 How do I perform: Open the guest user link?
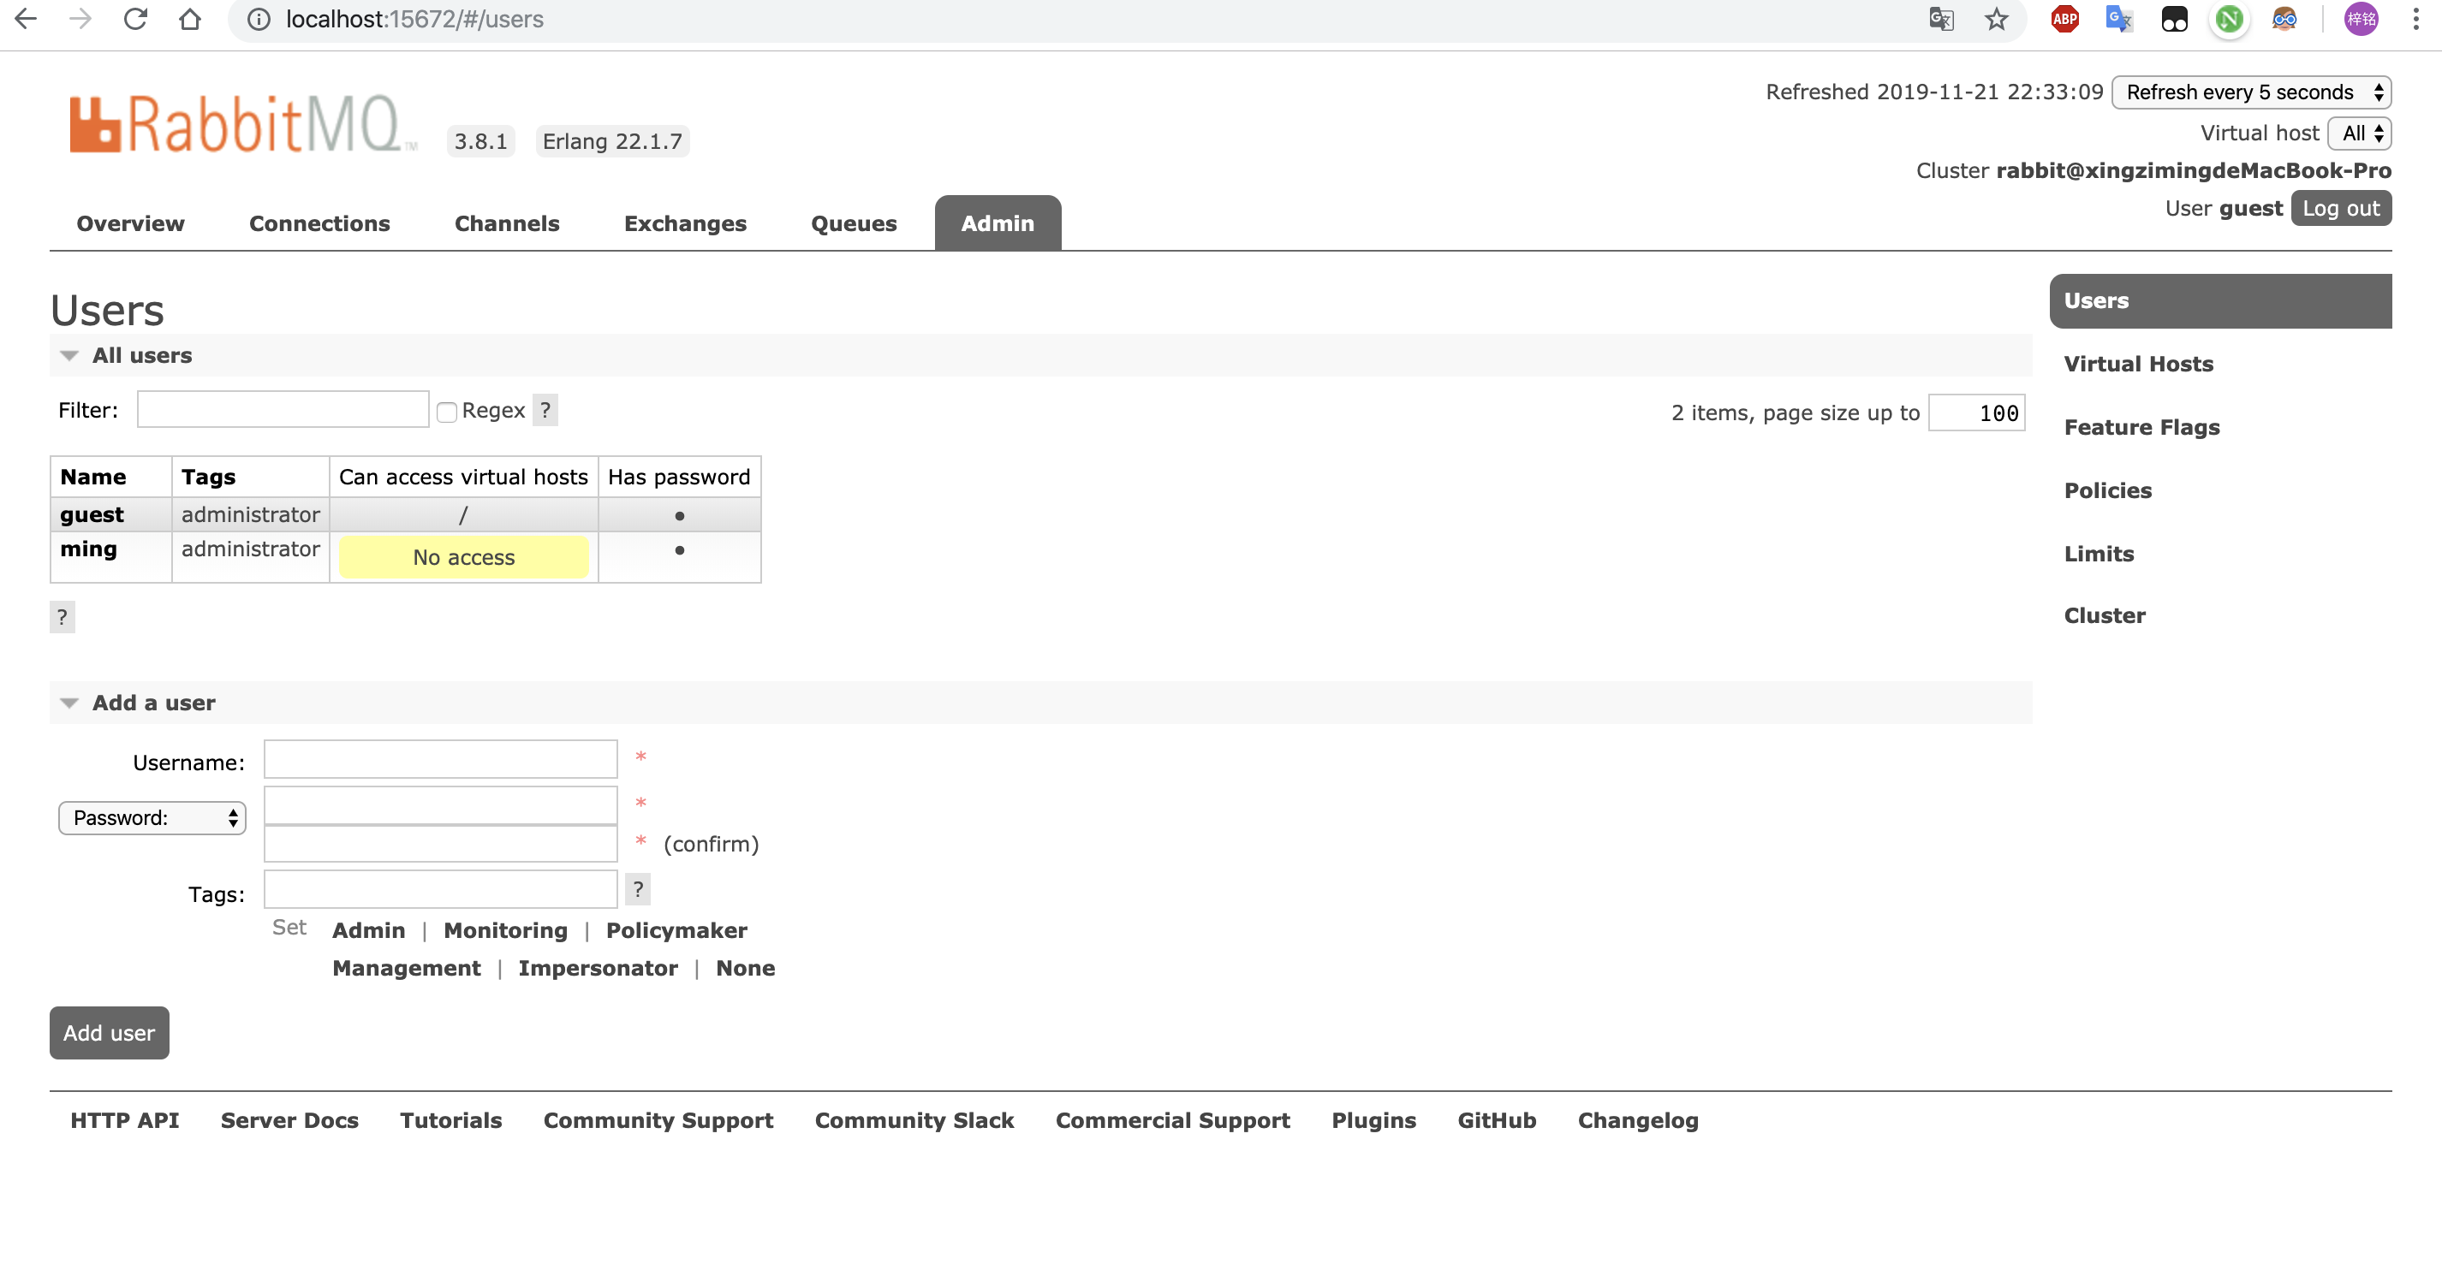[x=92, y=514]
